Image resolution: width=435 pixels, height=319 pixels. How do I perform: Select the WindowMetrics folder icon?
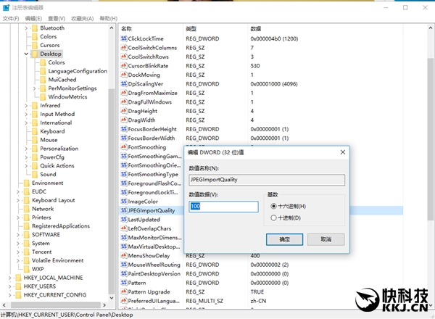pos(43,96)
